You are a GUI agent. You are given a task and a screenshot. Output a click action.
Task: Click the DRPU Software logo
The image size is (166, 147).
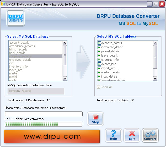pyautogui.click(x=15, y=18)
